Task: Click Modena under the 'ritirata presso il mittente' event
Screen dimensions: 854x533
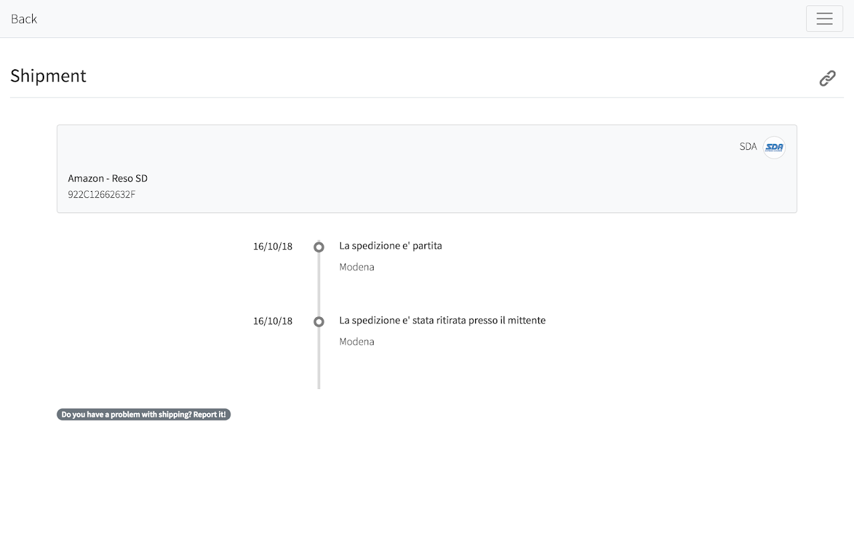Action: (356, 342)
